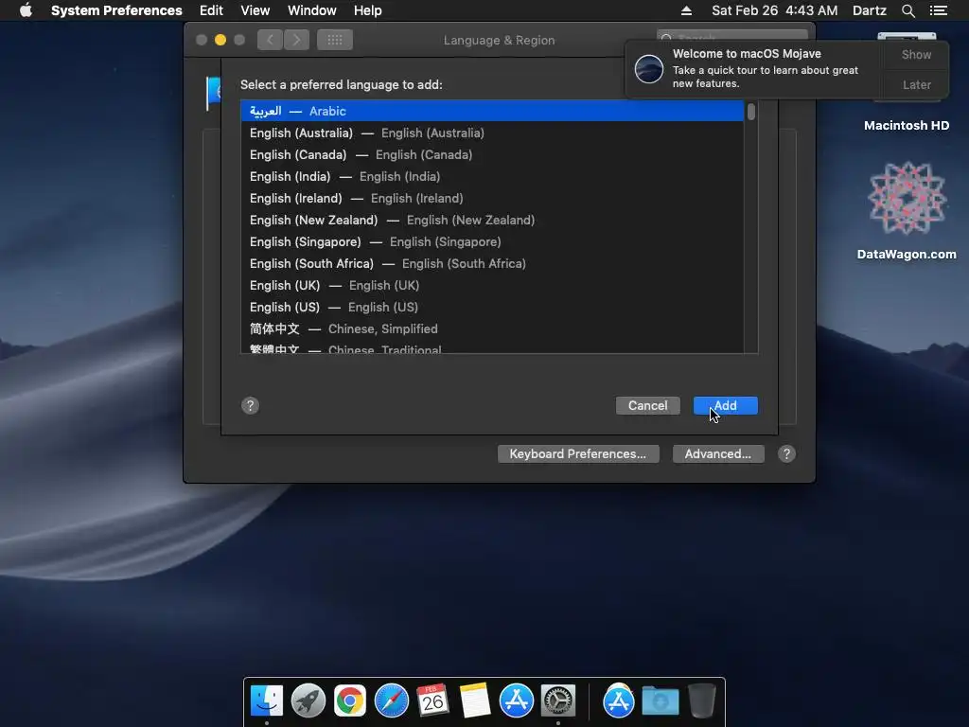Open the Edit menu
969x727 pixels.
click(x=211, y=10)
